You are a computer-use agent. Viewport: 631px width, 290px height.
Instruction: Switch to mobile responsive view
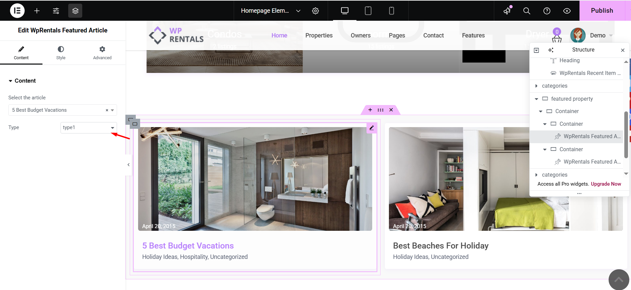391,11
